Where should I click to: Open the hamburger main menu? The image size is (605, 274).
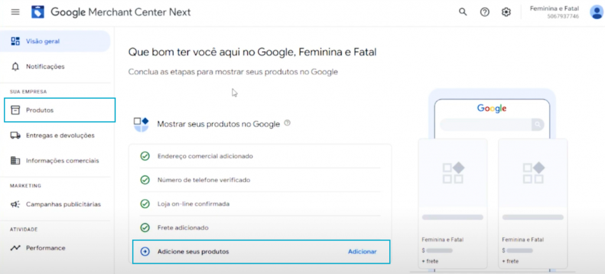[15, 12]
